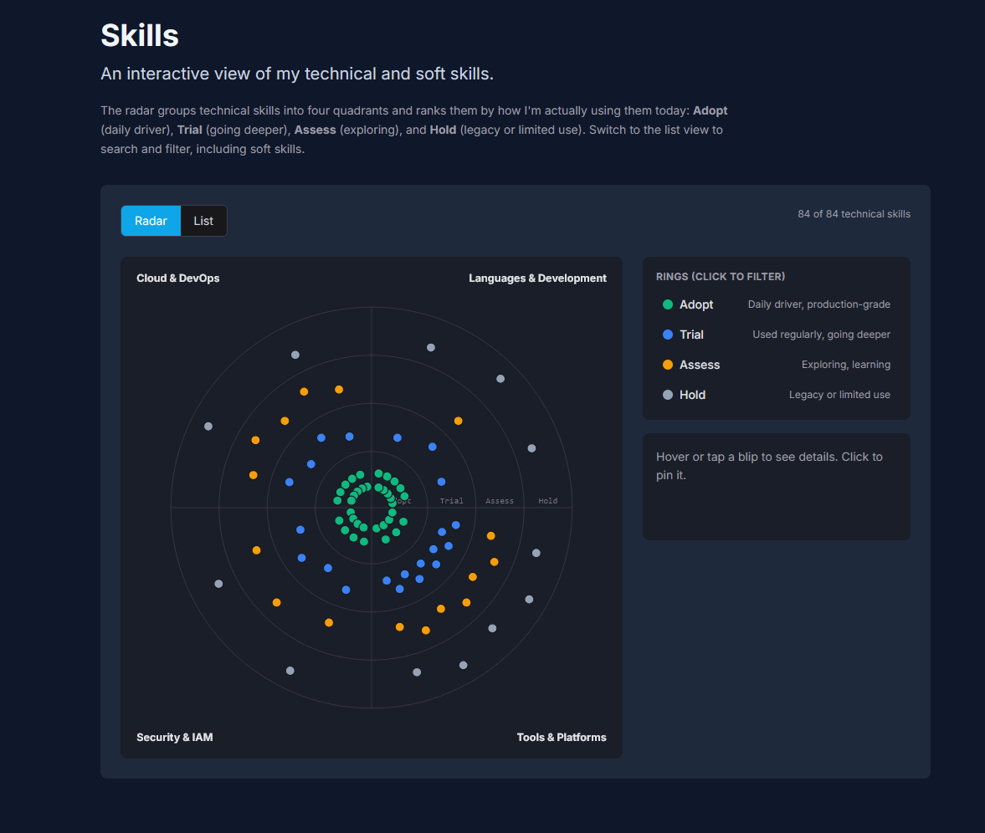Image resolution: width=985 pixels, height=833 pixels.
Task: Select lowest orange Assess blip in Security & IAM
Action: (329, 623)
